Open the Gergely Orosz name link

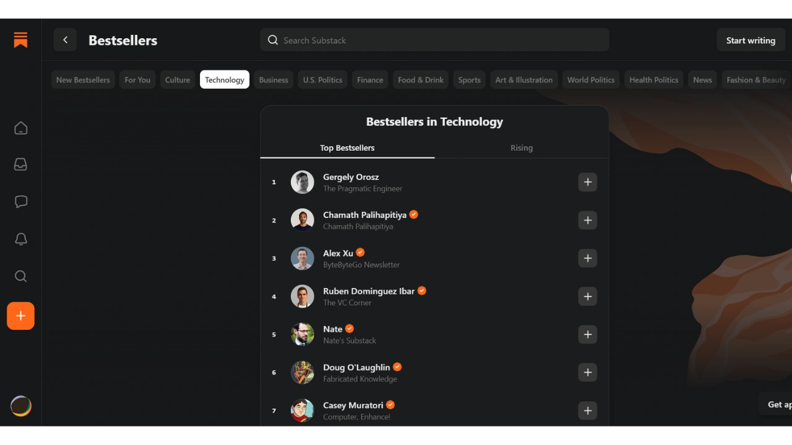point(351,177)
